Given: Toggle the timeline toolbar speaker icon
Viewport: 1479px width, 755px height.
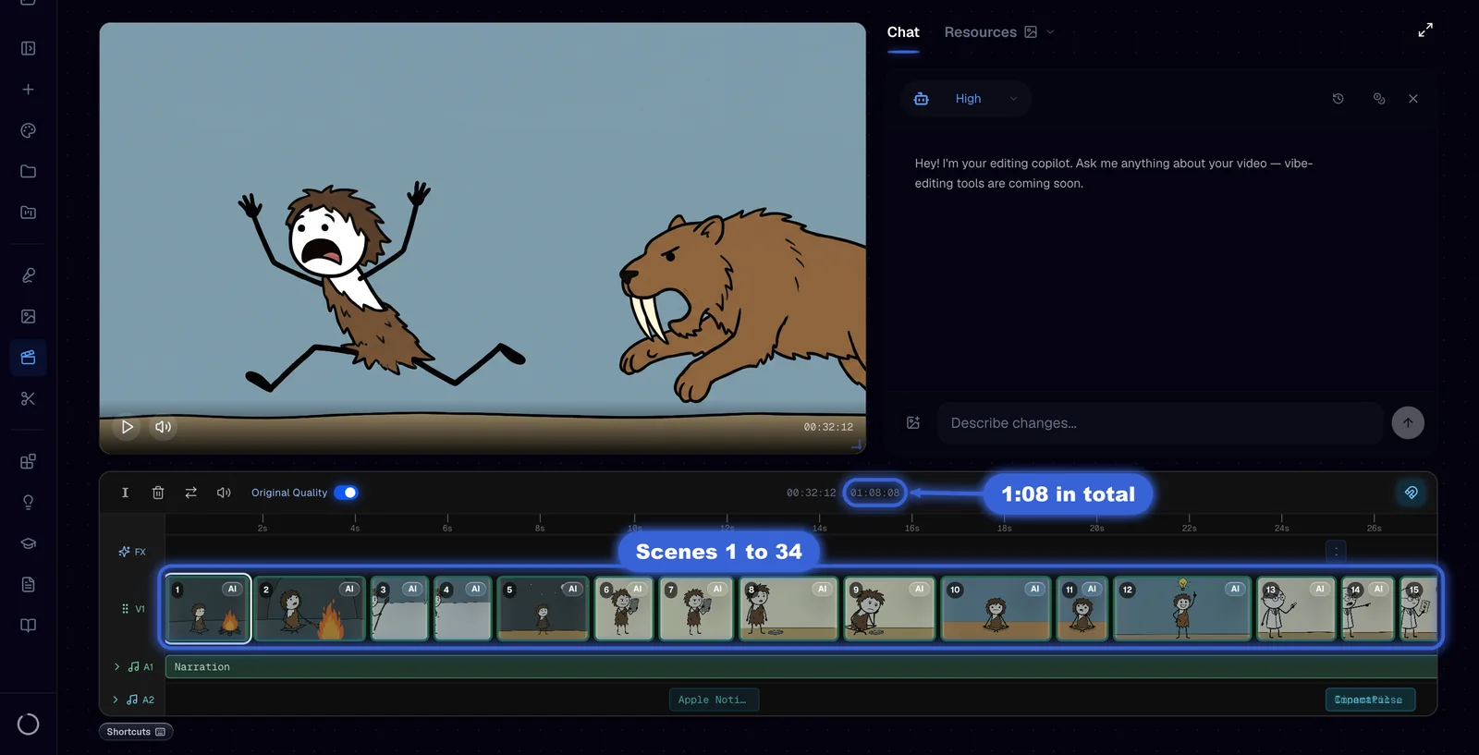Looking at the screenshot, I should 224,493.
